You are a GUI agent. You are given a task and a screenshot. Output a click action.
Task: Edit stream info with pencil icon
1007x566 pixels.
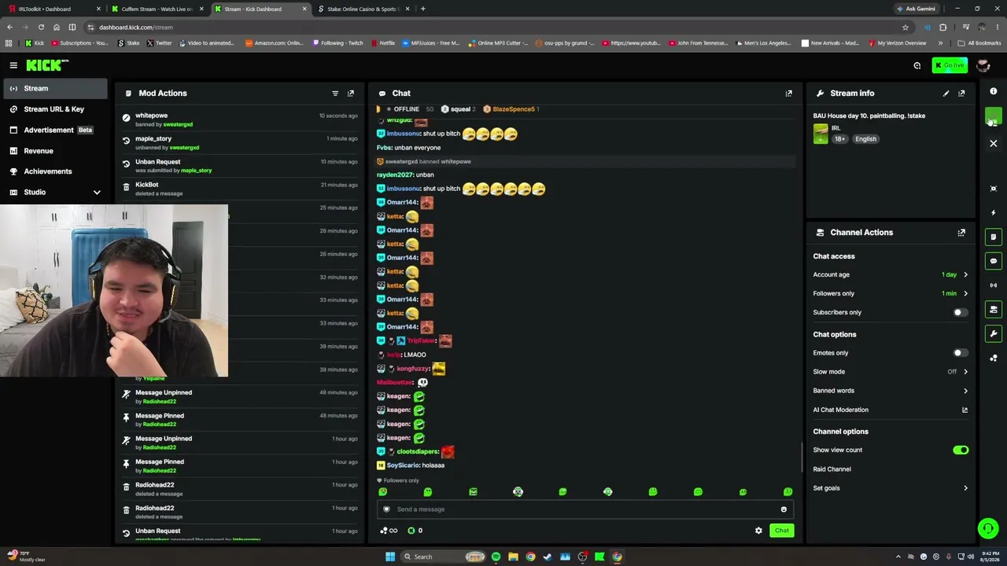point(946,94)
